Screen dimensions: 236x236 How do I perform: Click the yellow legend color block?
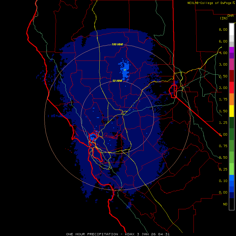[x=232, y=111]
